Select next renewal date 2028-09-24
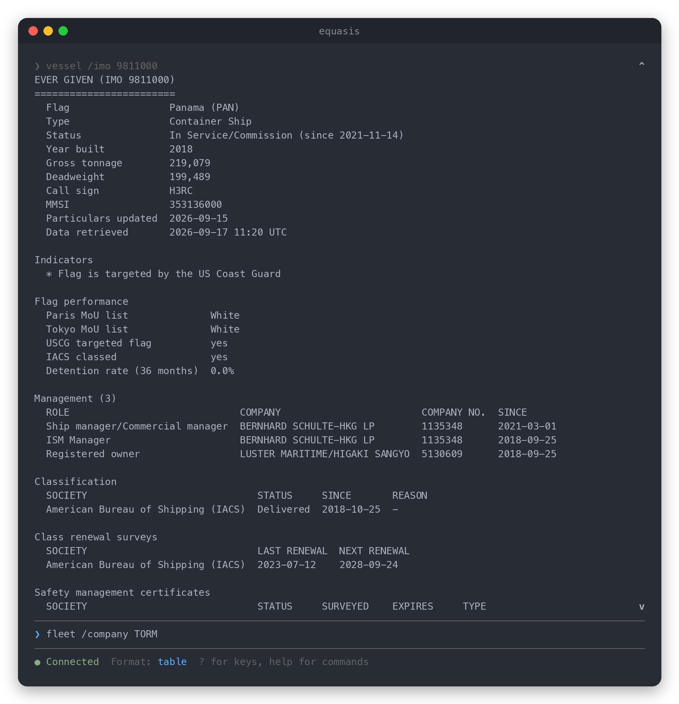This screenshot has height=704, width=679. (x=369, y=565)
